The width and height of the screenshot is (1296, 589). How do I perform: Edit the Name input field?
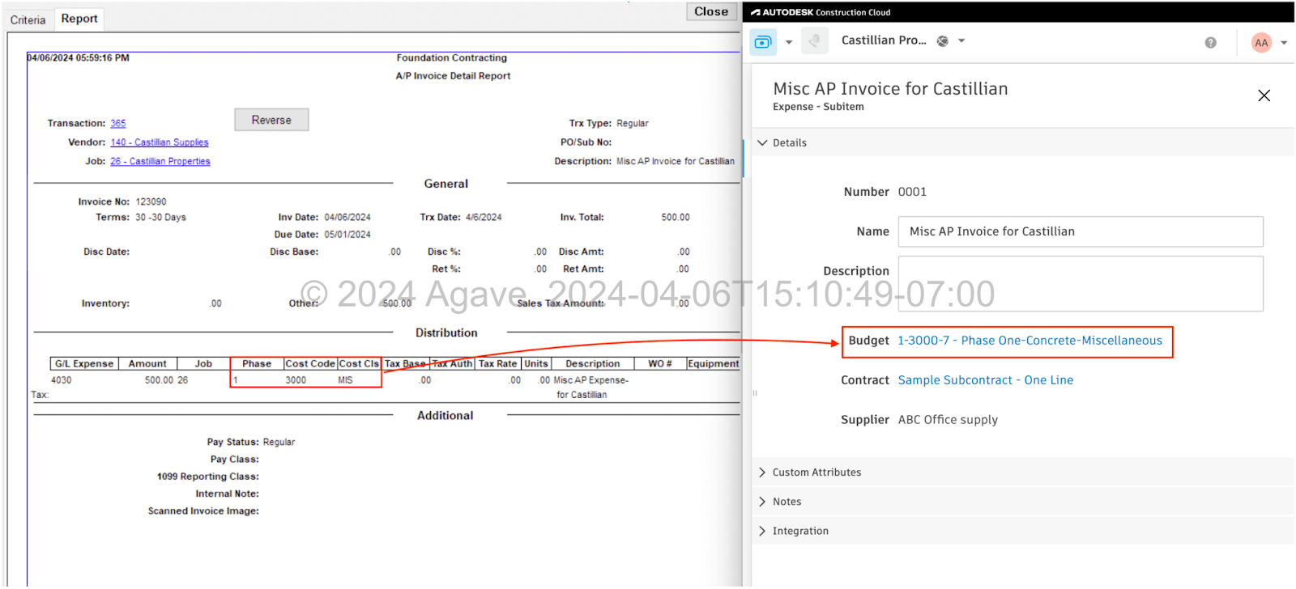coord(1081,231)
